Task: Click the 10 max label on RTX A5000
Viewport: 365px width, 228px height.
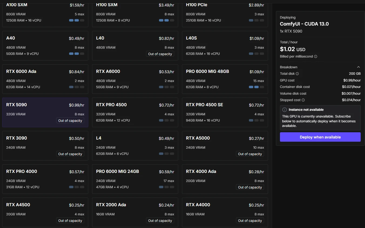Action: coord(259,148)
